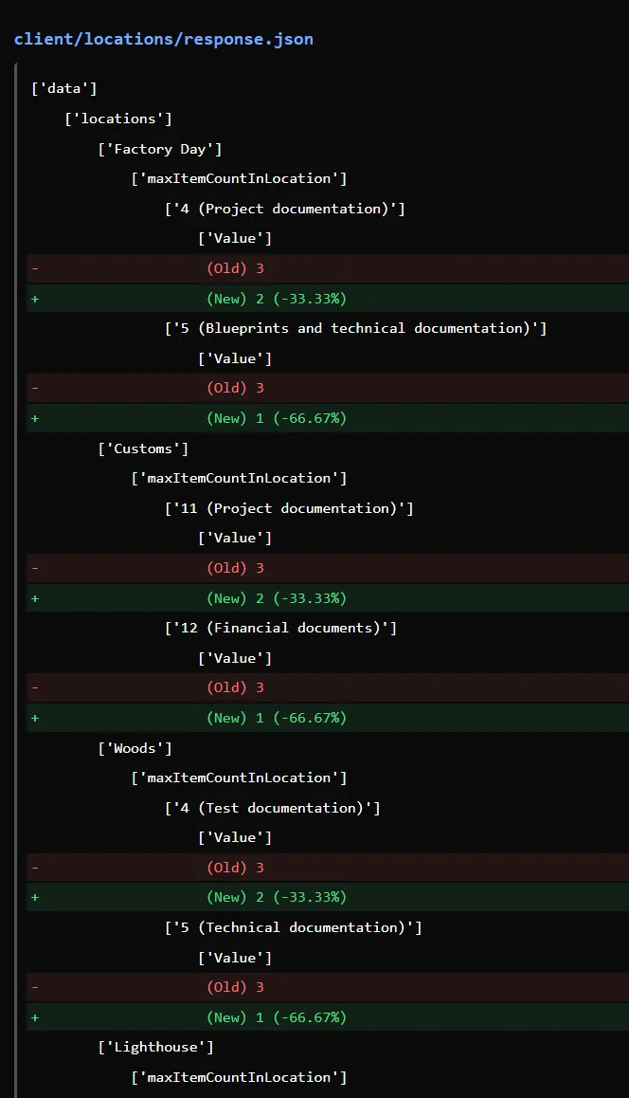629x1098 pixels.
Task: Select the ['data'] root node
Action: tap(64, 88)
